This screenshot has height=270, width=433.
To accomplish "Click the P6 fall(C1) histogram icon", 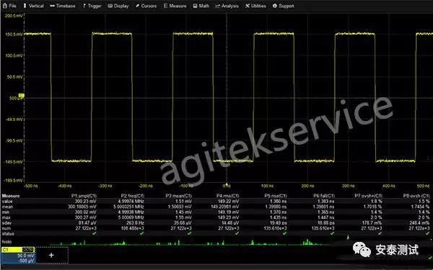I will click(x=310, y=242).
